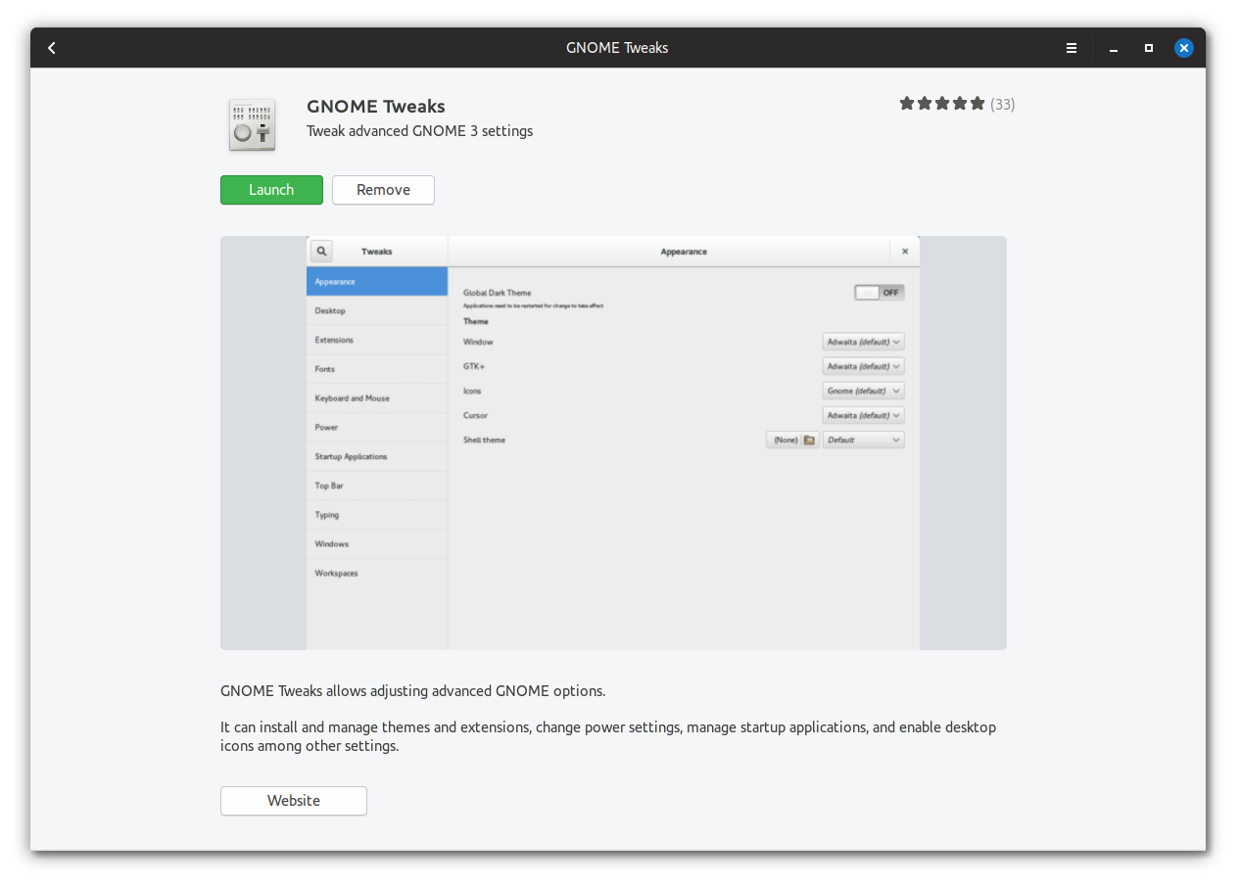Click the folder icon next to Shell theme
Image resolution: width=1240 pixels, height=888 pixels.
coord(809,441)
